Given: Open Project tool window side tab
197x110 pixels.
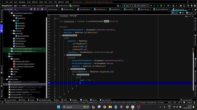Looking at the screenshot, I should click(2, 28).
